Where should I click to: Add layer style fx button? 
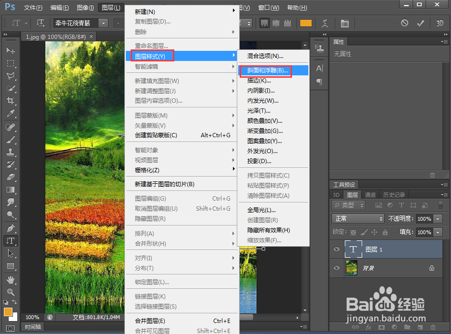tap(368, 327)
